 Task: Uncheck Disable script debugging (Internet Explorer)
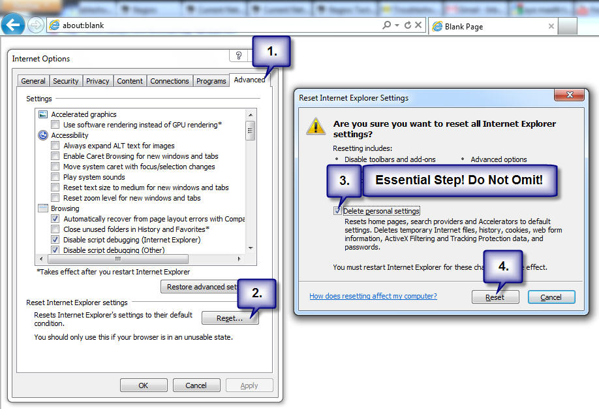point(55,240)
